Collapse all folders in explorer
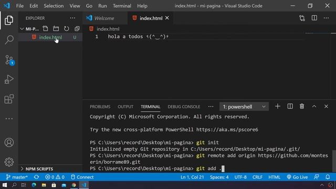Screen dimensions: 336x189 coord(77,28)
